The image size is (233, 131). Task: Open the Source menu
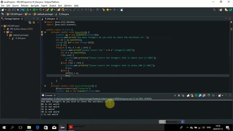(15, 6)
